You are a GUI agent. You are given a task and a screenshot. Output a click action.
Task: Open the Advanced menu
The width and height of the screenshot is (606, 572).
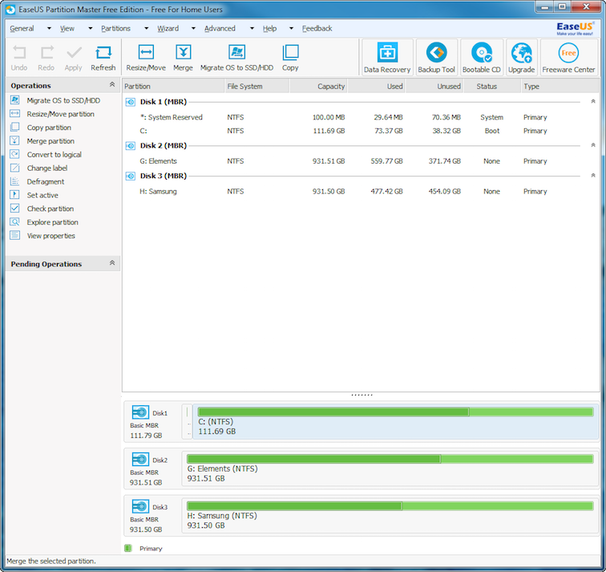coord(220,29)
